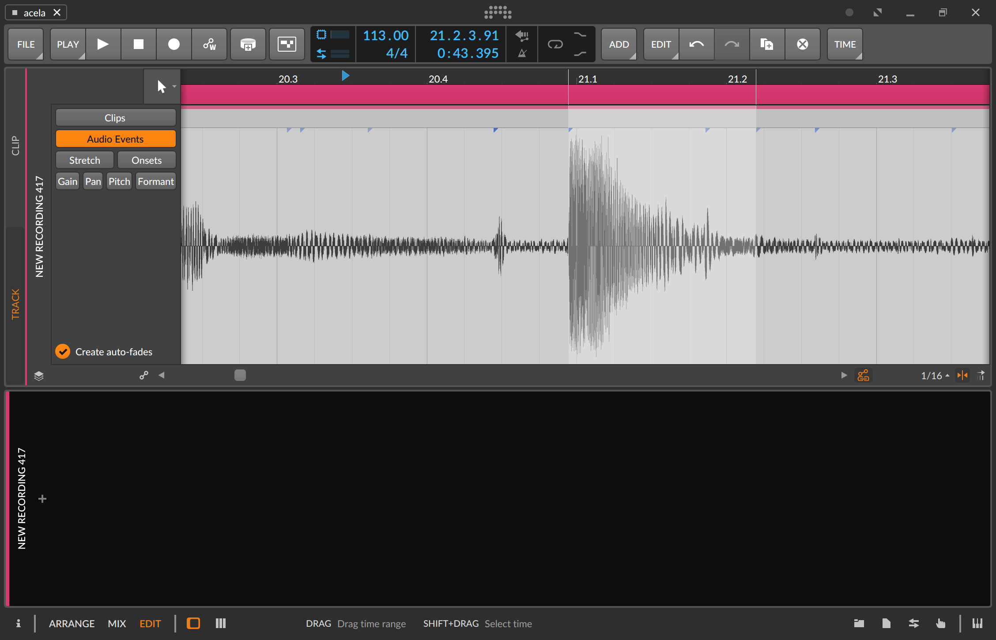Toggle adaptive beat grid icon
996x640 pixels.
tap(863, 376)
